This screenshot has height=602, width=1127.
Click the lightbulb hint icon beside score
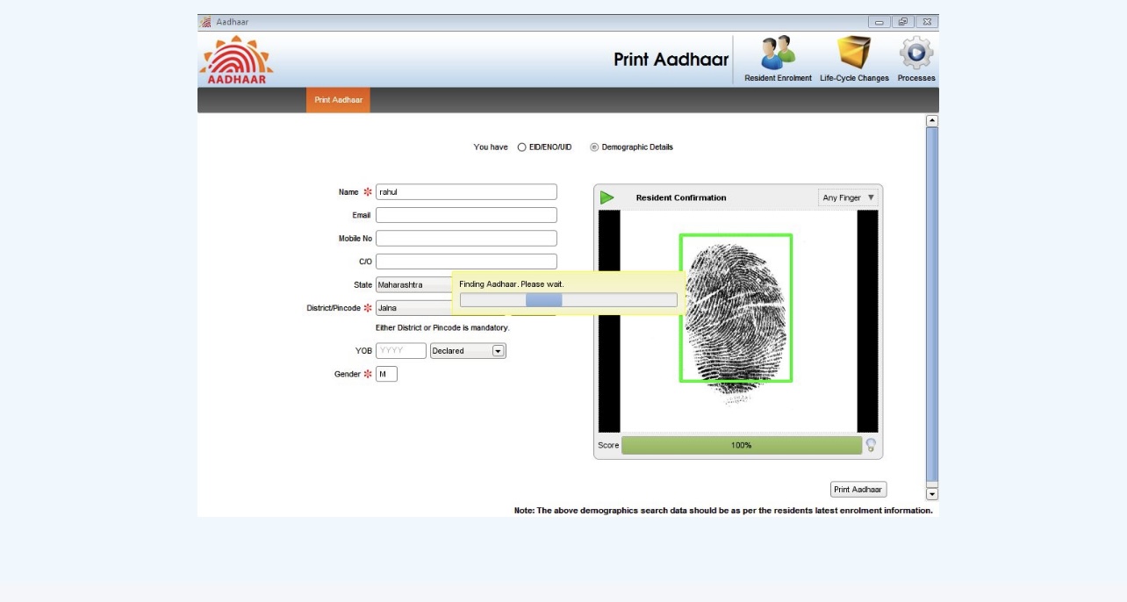(871, 445)
